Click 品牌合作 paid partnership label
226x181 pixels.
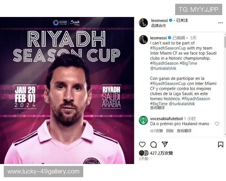(159, 26)
